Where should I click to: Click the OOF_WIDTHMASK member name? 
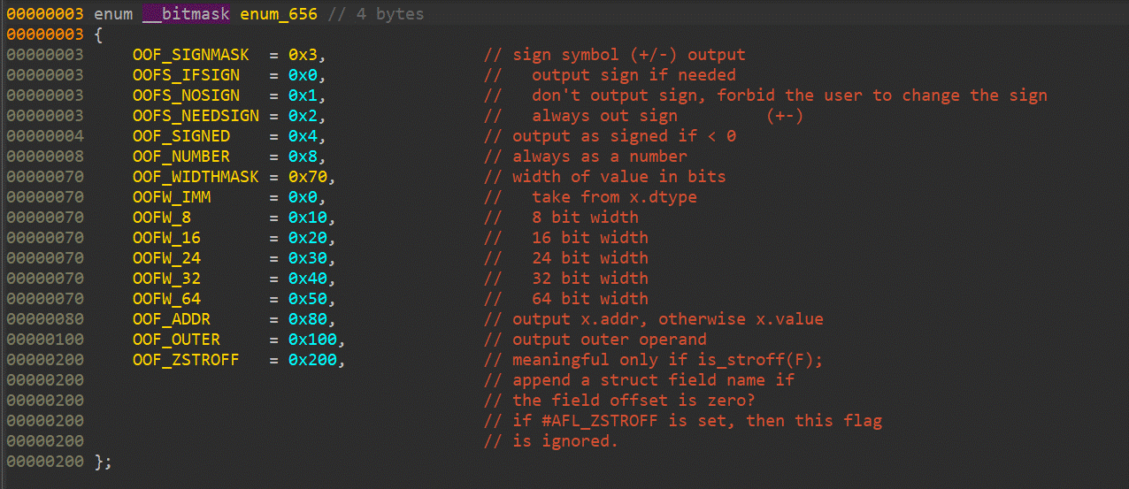pos(196,177)
